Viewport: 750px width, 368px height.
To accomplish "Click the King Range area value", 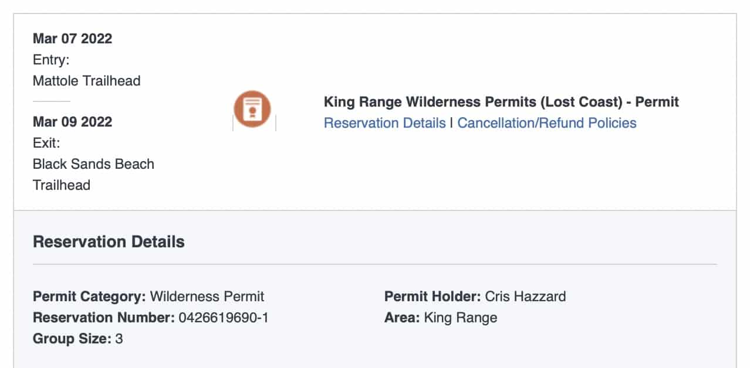I will coord(460,318).
